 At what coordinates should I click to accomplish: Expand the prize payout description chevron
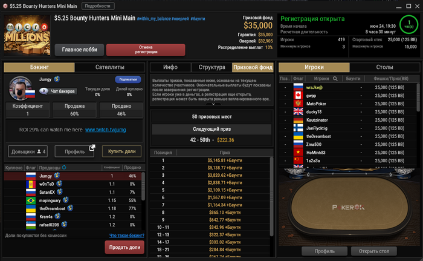tap(213, 104)
